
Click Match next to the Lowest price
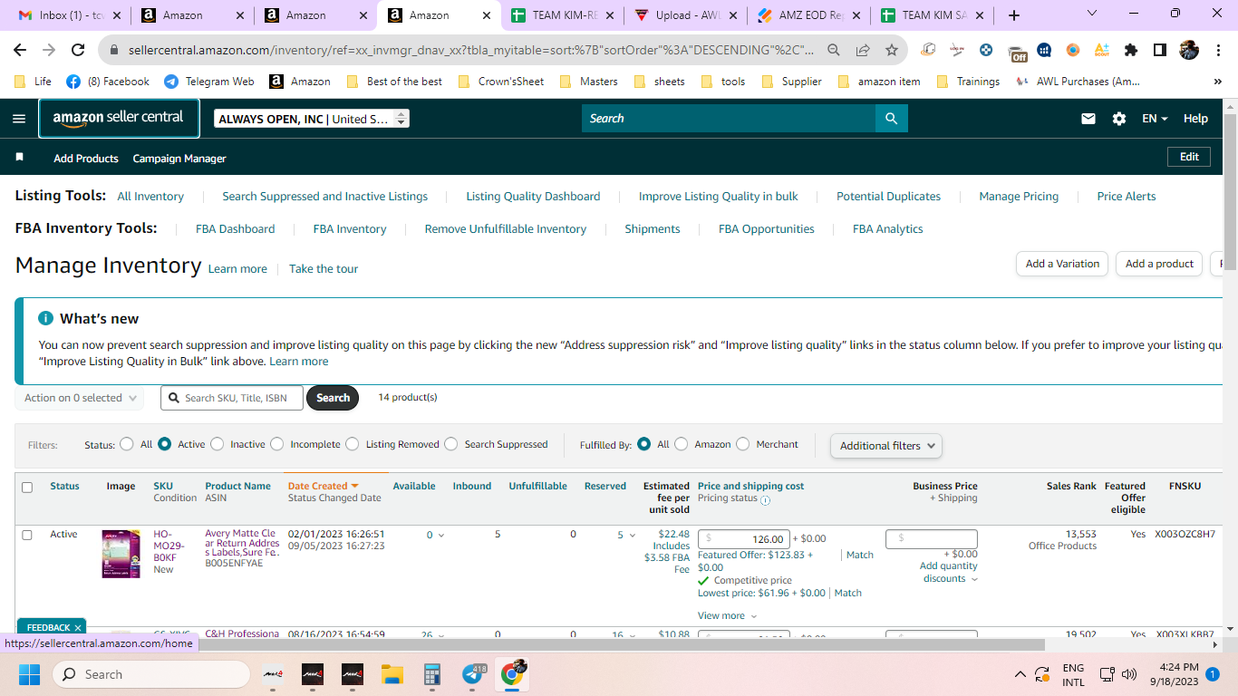[x=848, y=593]
